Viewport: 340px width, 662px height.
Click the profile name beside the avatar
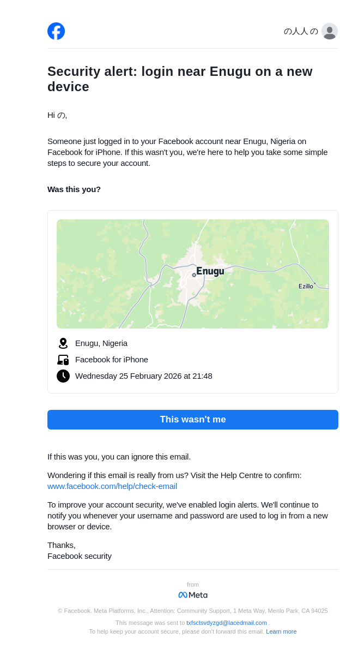coord(301,31)
